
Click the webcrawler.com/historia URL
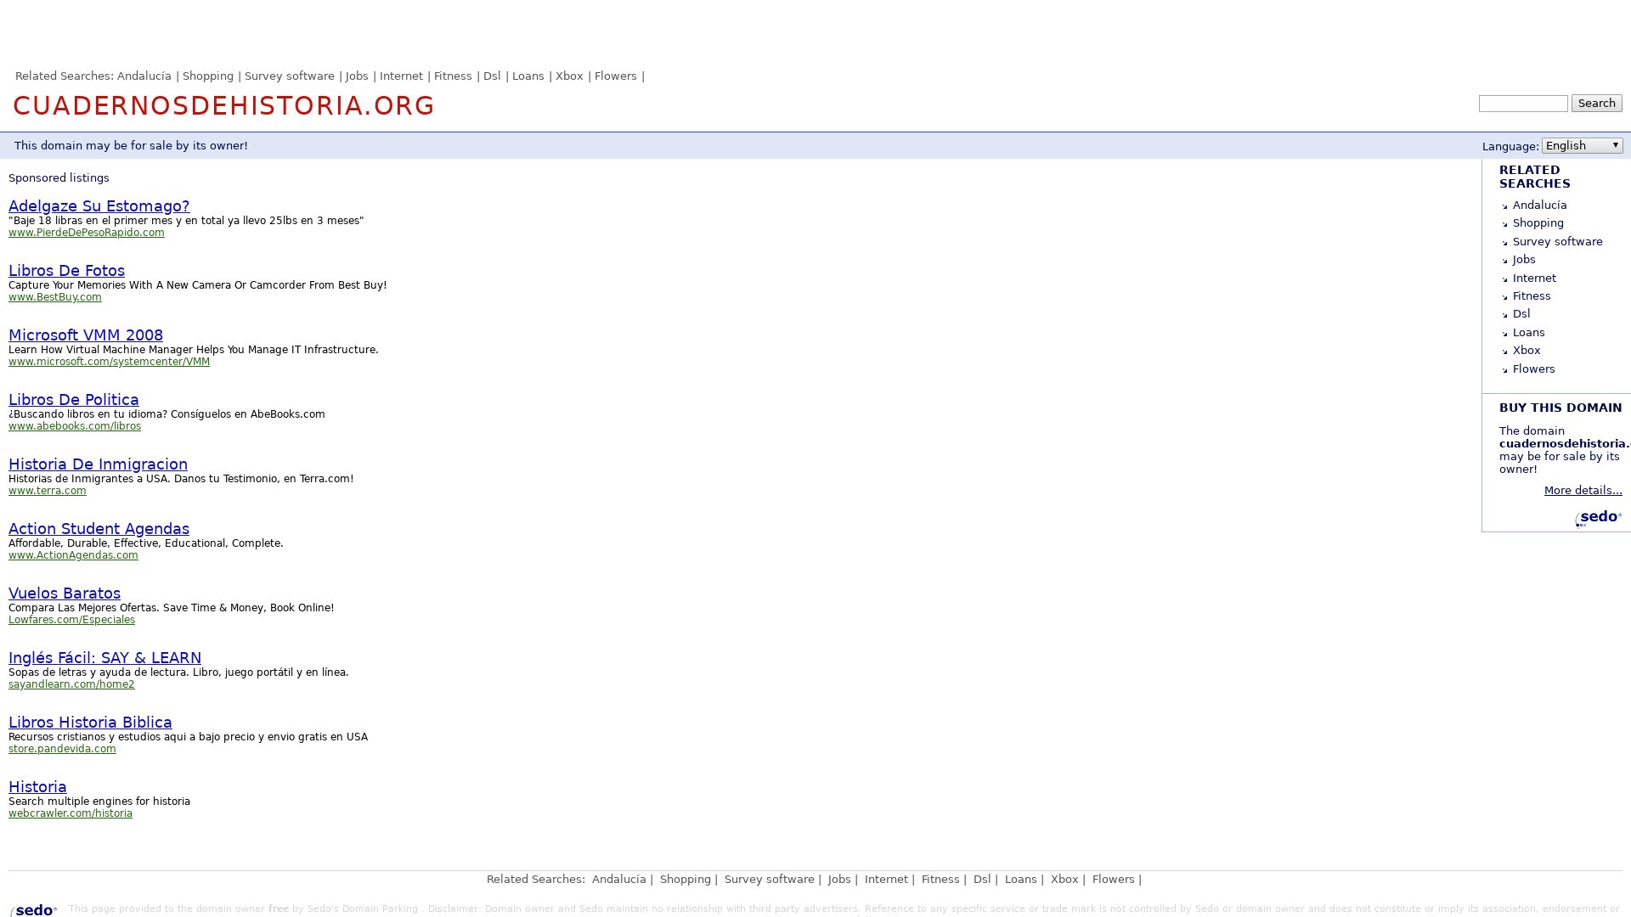pyautogui.click(x=71, y=813)
